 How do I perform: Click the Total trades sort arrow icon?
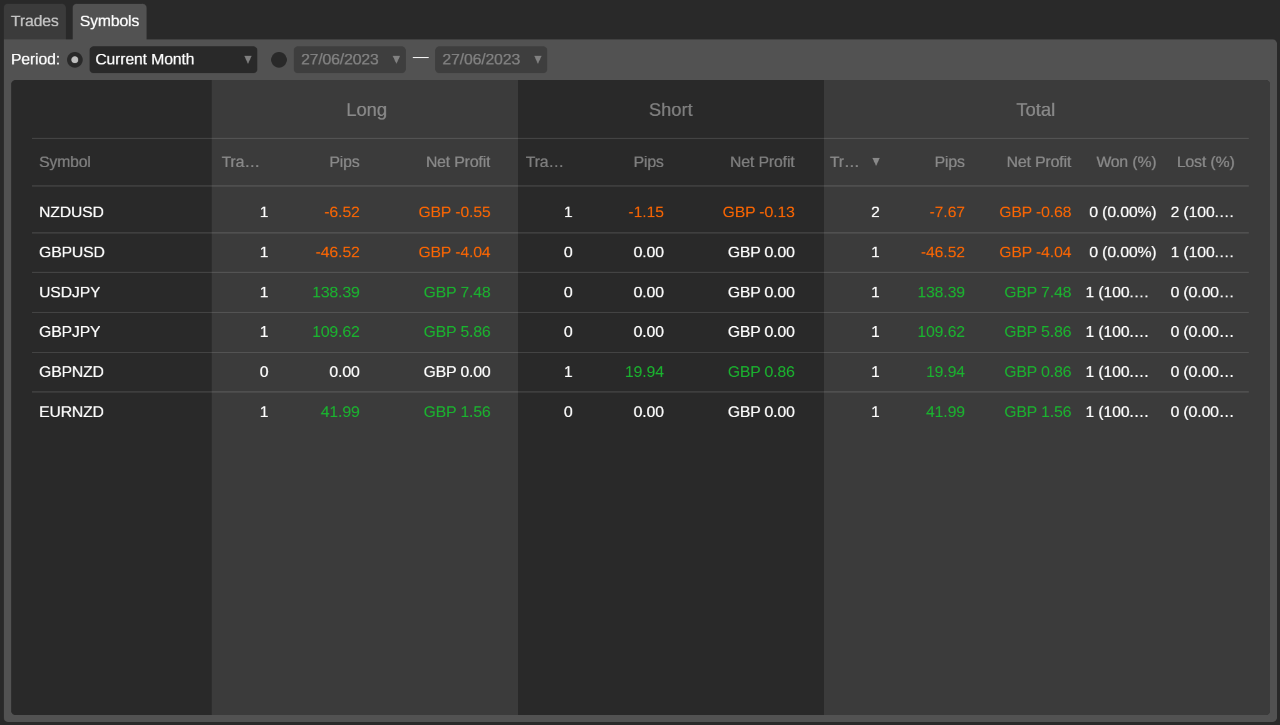876,162
